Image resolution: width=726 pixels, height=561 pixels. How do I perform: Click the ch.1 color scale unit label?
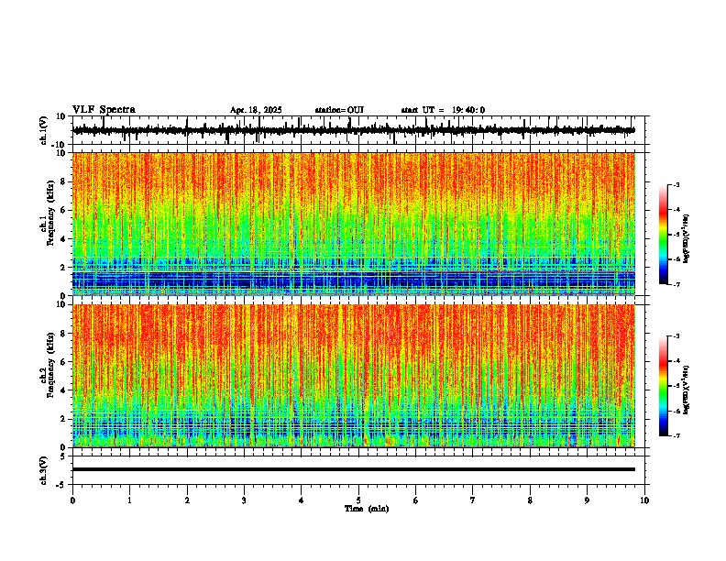click(686, 239)
